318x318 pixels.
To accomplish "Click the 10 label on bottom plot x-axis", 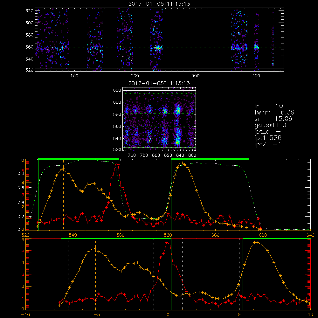I will tap(310, 315).
